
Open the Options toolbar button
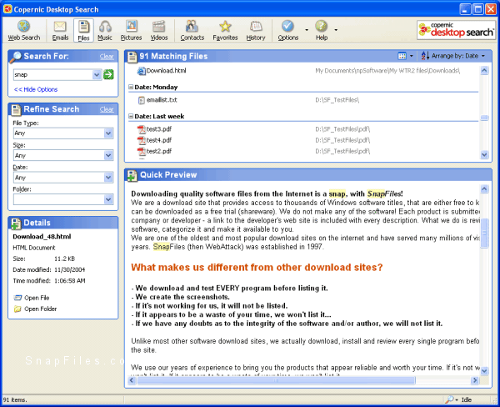pos(288,31)
